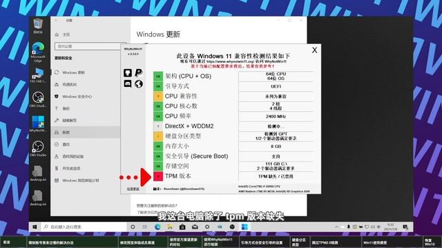Click the back arrow in Settings window
The image size is (442, 248).
57,21
